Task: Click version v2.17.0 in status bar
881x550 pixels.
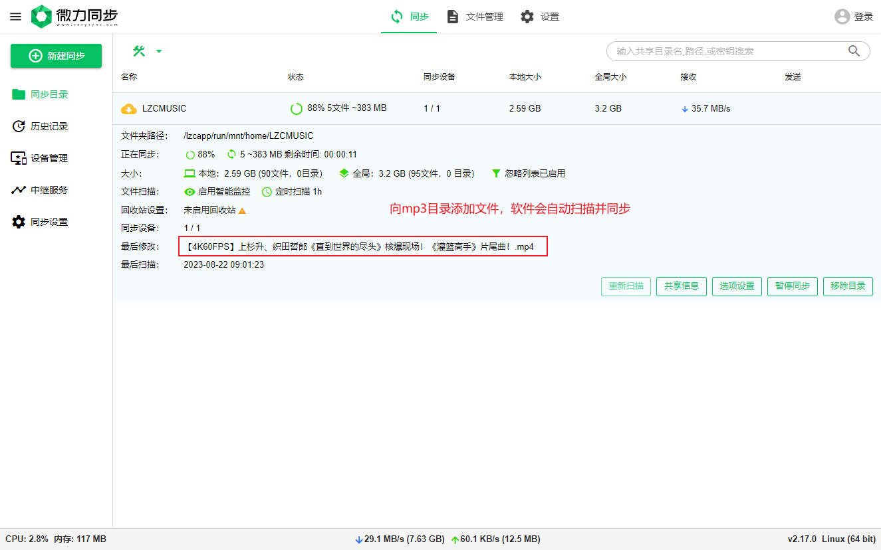Action: coord(802,539)
